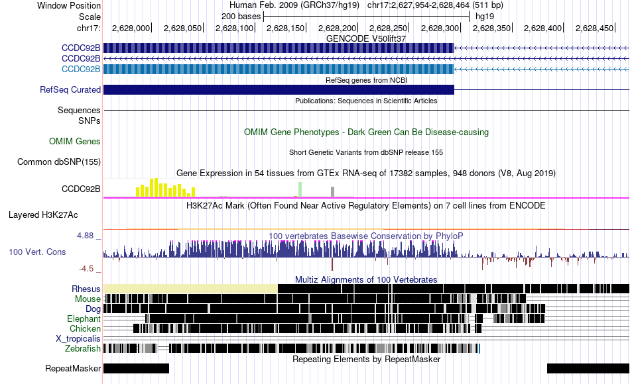Click the Multiz Alignments of 100 Vertebrates title
Image resolution: width=630 pixels, height=384 pixels.
click(366, 279)
